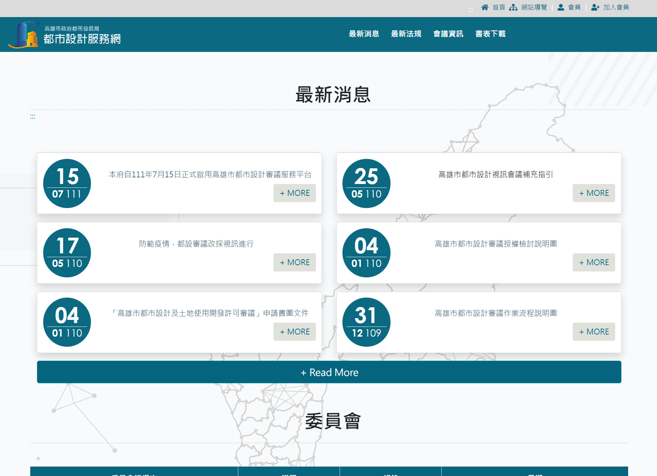This screenshot has width=657, height=476.
Task: Click MORE for 防範疫情 視訊進行 news
Action: tap(295, 262)
